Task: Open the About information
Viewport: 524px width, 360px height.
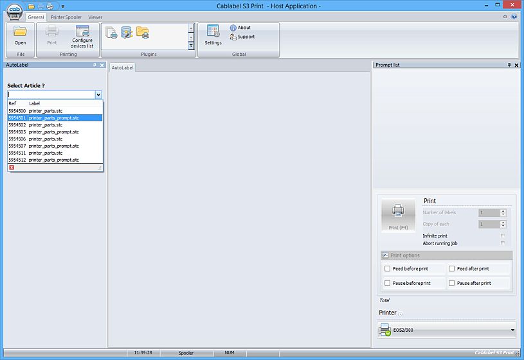Action: click(240, 28)
